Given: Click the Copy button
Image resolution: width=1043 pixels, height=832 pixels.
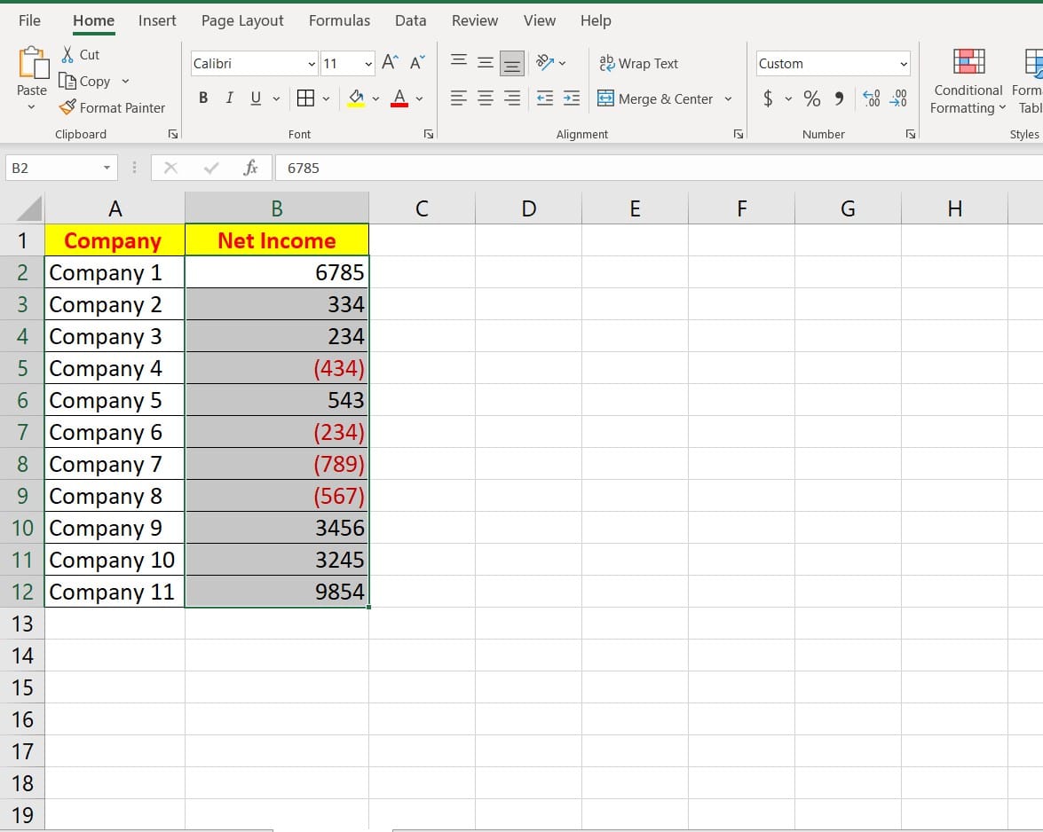Looking at the screenshot, I should point(86,81).
